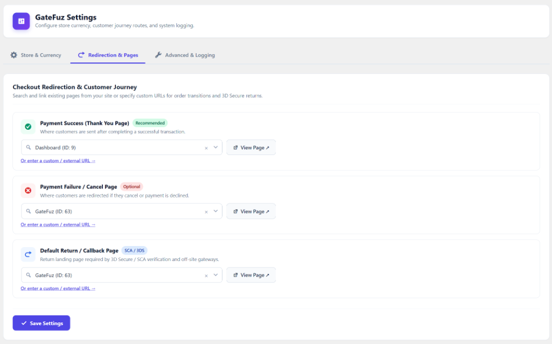
Task: View the Default Return / Callback page
Action: [251, 275]
